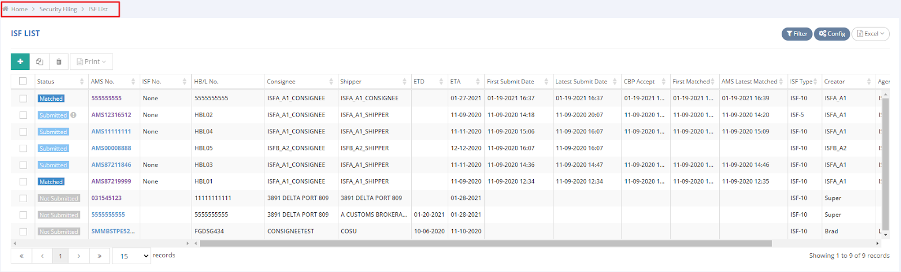Open the Filter button

(x=797, y=34)
